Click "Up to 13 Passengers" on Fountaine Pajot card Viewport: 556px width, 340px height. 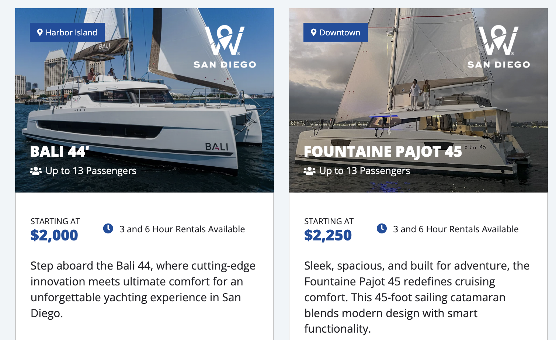tap(364, 171)
